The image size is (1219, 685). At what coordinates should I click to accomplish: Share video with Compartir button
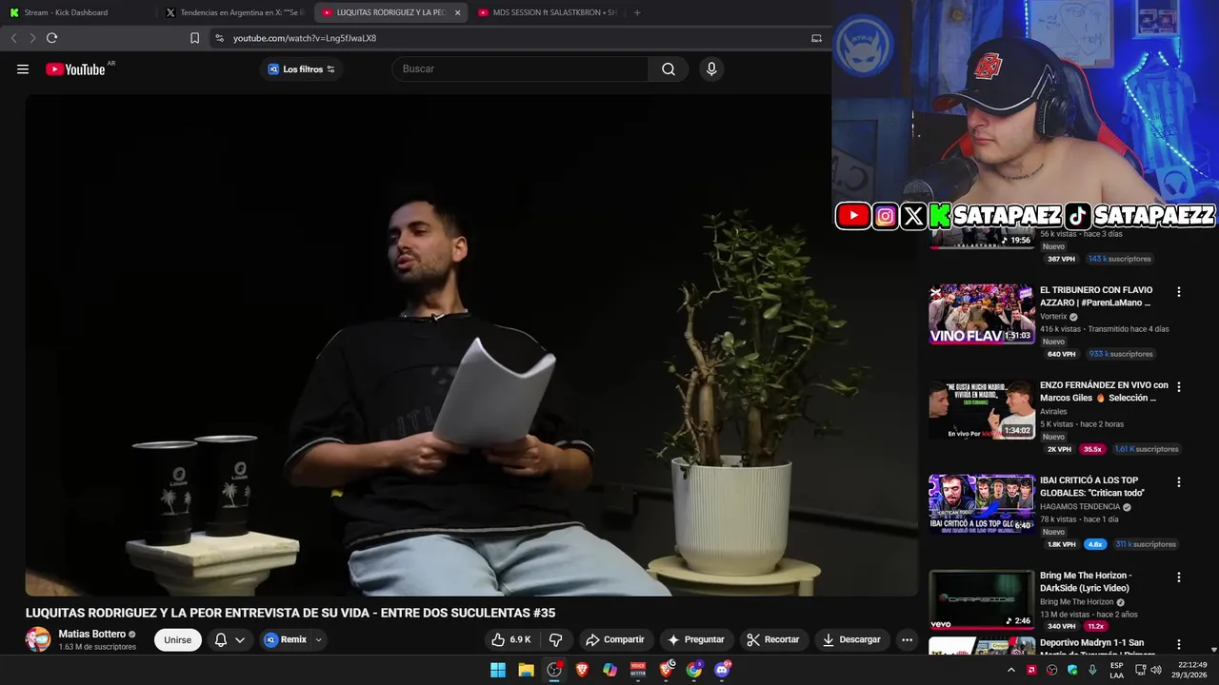click(x=615, y=639)
